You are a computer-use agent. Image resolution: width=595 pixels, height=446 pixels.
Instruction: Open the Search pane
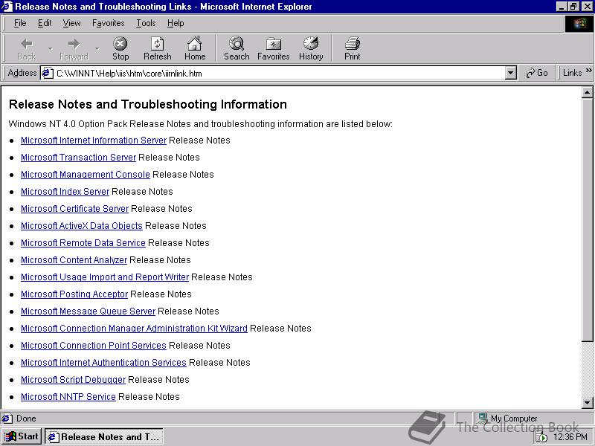click(237, 48)
